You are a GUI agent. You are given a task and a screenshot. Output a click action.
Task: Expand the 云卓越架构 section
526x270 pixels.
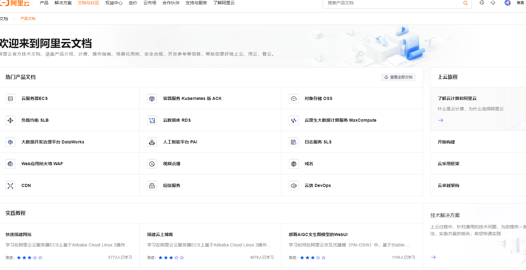click(x=448, y=185)
